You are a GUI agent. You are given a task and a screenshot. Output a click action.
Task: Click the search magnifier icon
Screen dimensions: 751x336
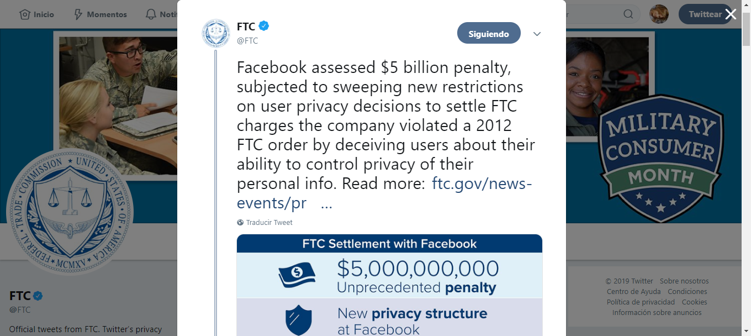(628, 14)
